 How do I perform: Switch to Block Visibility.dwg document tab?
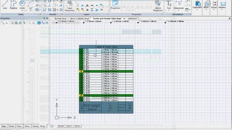(x=80, y=18)
